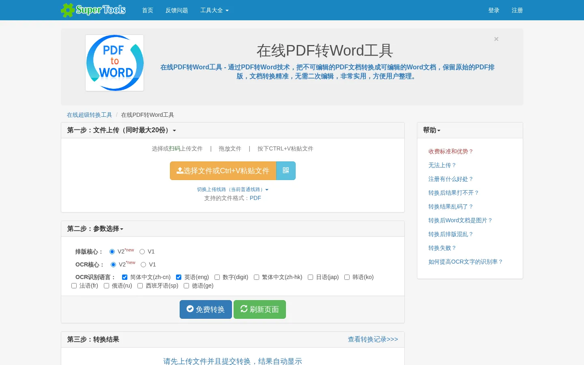Check 数字(digit) OCR language

click(217, 277)
